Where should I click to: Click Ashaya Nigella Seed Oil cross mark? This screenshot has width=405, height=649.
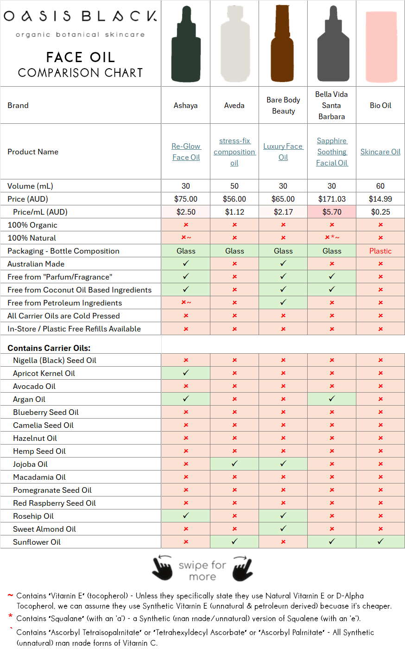pyautogui.click(x=186, y=360)
